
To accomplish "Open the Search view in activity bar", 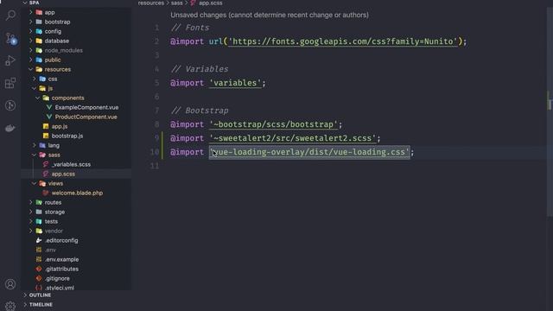I will pos(10,16).
